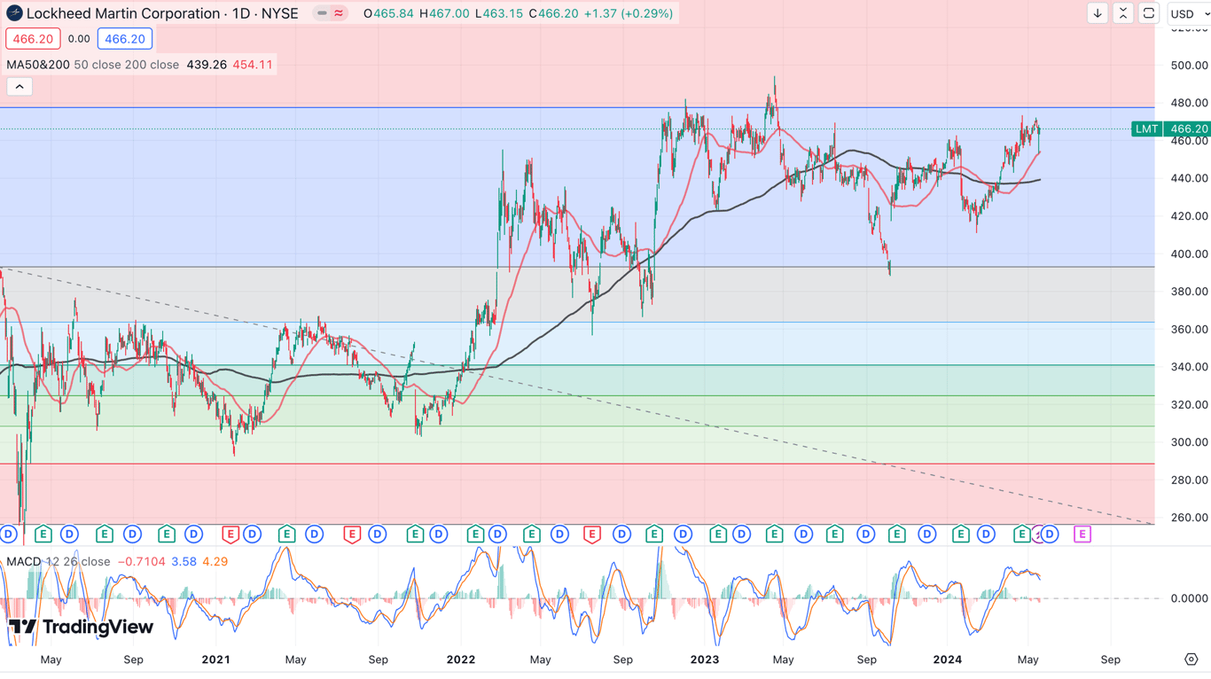Click the red E marker between May and Sep 2022

(x=591, y=535)
